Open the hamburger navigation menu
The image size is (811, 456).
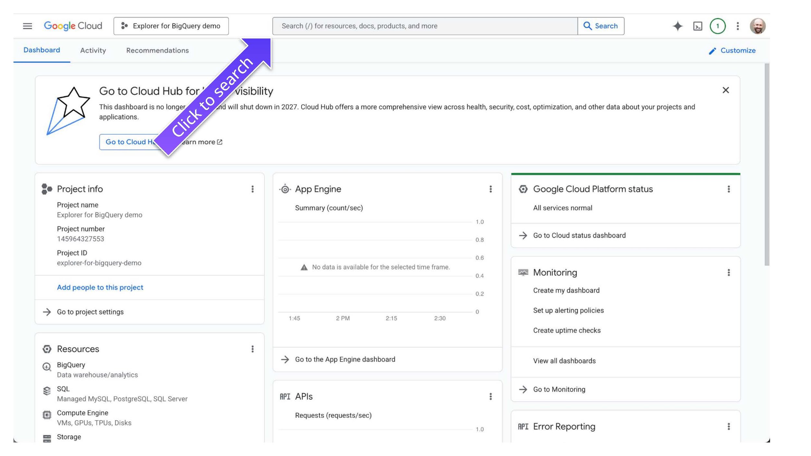pyautogui.click(x=28, y=26)
